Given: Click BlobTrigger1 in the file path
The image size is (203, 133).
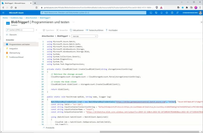Looking at the screenshot, I should (62, 36).
